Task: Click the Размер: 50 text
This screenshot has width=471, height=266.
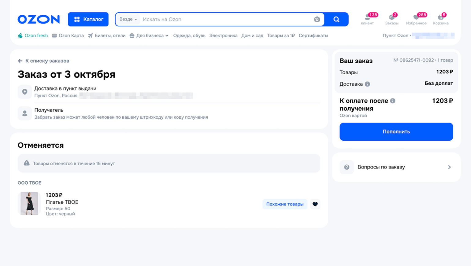Action: pos(58,209)
